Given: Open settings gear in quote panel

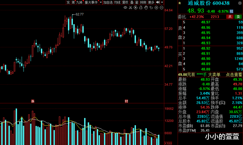Looking at the screenshot, I should click(x=240, y=3).
